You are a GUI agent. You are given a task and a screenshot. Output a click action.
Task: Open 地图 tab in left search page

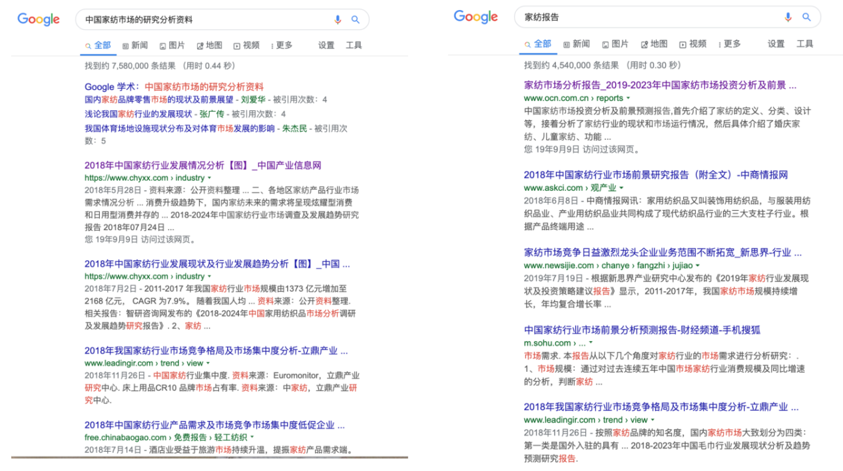(x=210, y=45)
